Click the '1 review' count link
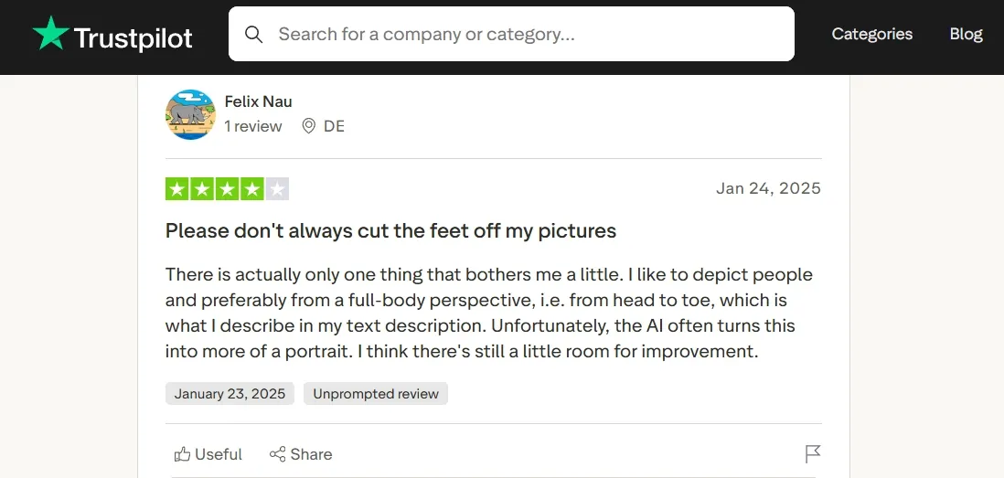The image size is (1004, 478). [253, 126]
